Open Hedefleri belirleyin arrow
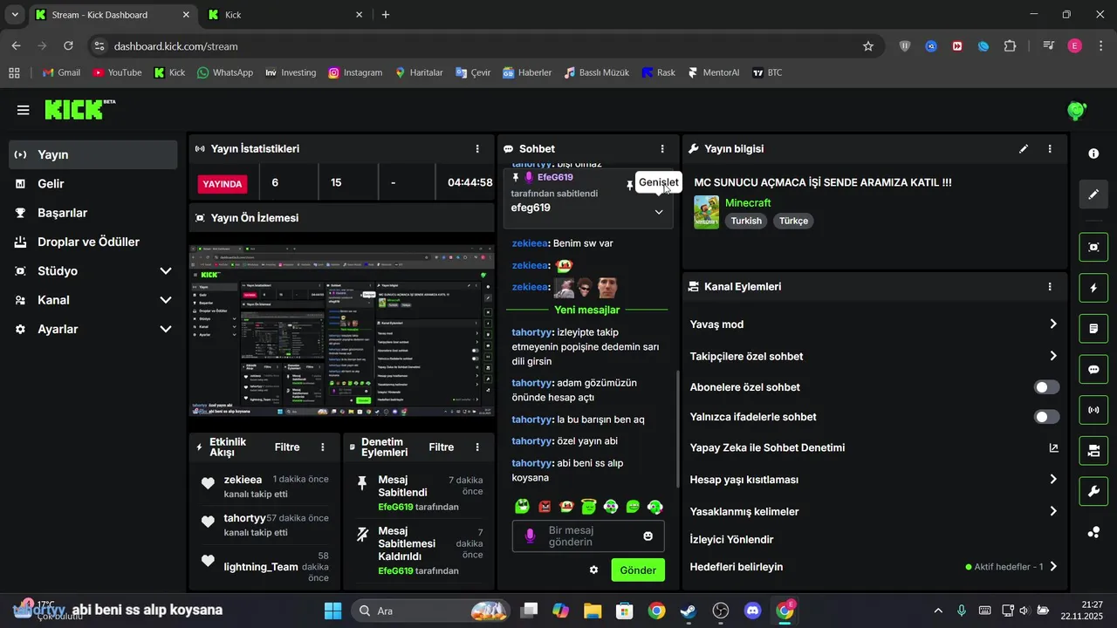1117x628 pixels. pyautogui.click(x=1053, y=566)
